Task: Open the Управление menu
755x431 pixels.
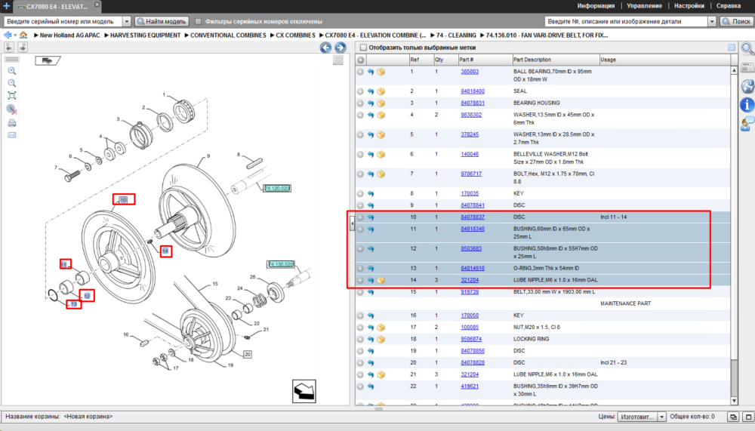Action: (644, 6)
